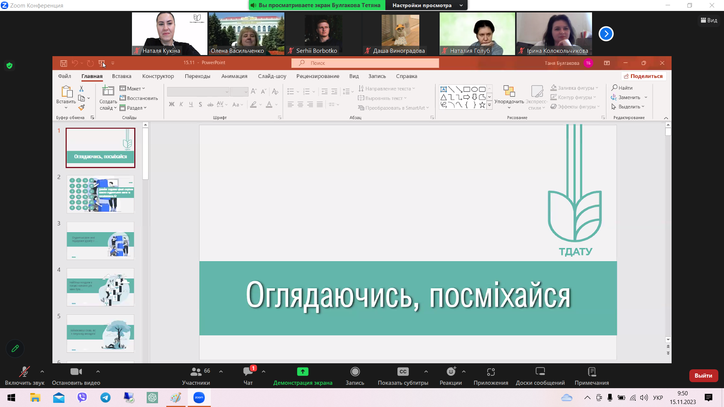Open Доски сообщений whiteboards item

coord(540,376)
